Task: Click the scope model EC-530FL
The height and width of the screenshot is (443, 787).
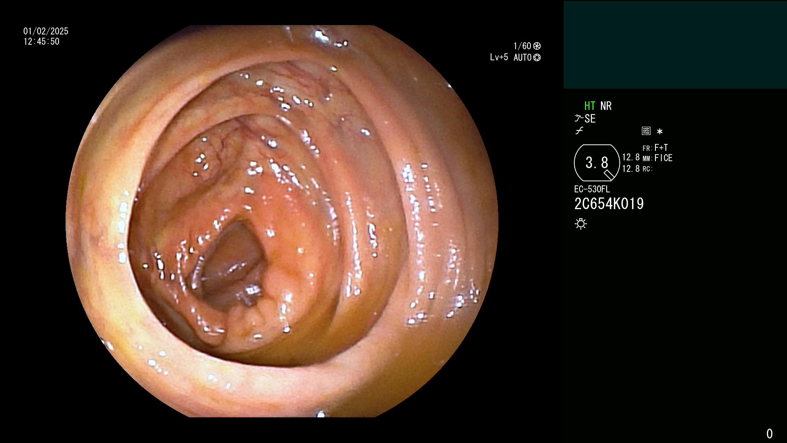Action: pos(592,190)
